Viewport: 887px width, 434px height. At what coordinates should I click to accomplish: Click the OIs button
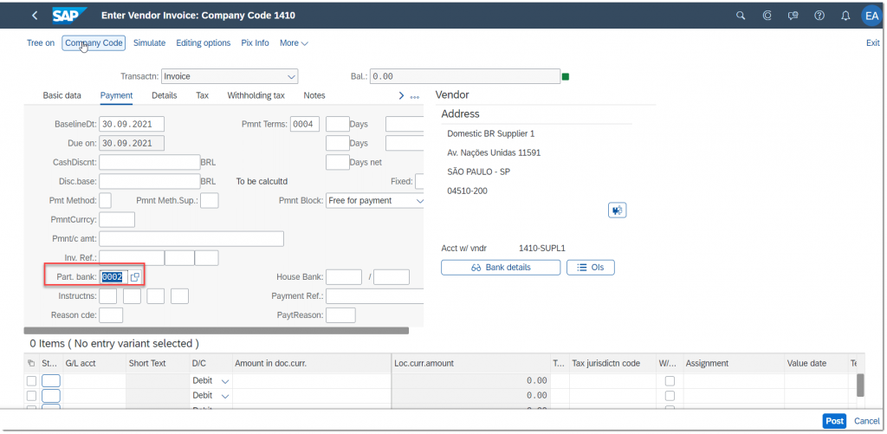click(591, 268)
